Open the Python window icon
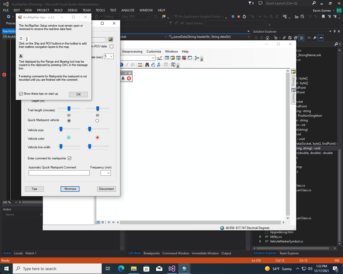 190,58
